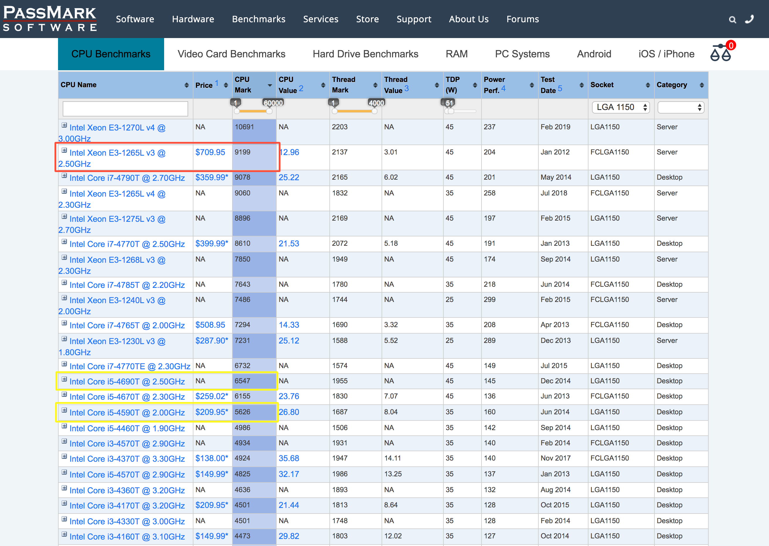The height and width of the screenshot is (546, 769).
Task: Expand details for Intel Xeon E3-1275L v3 row
Action: [64, 217]
